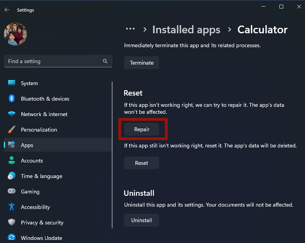Click the Reset button
305x243 pixels.
click(142, 163)
